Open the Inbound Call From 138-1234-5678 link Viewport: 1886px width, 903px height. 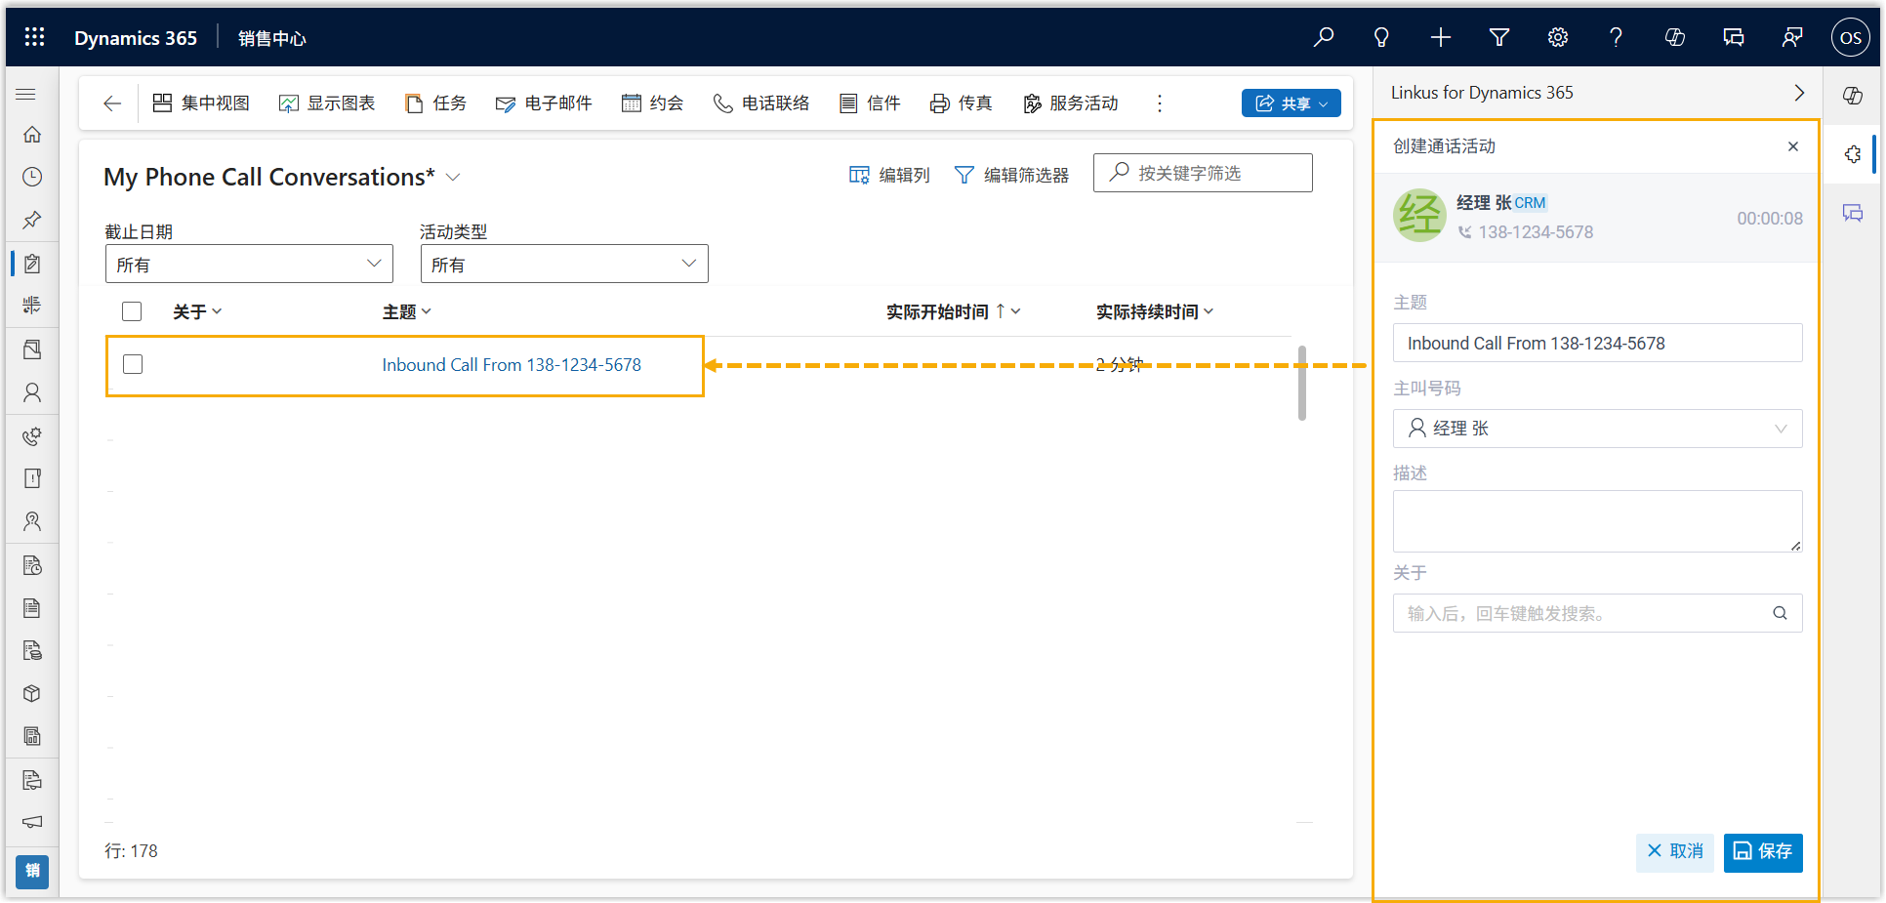(x=512, y=365)
